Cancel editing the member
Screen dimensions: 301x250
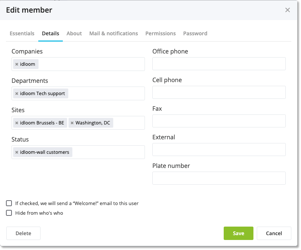click(274, 233)
